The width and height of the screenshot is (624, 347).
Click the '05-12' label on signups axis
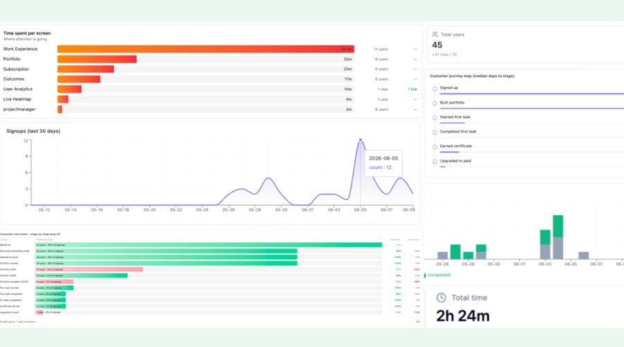(x=44, y=210)
